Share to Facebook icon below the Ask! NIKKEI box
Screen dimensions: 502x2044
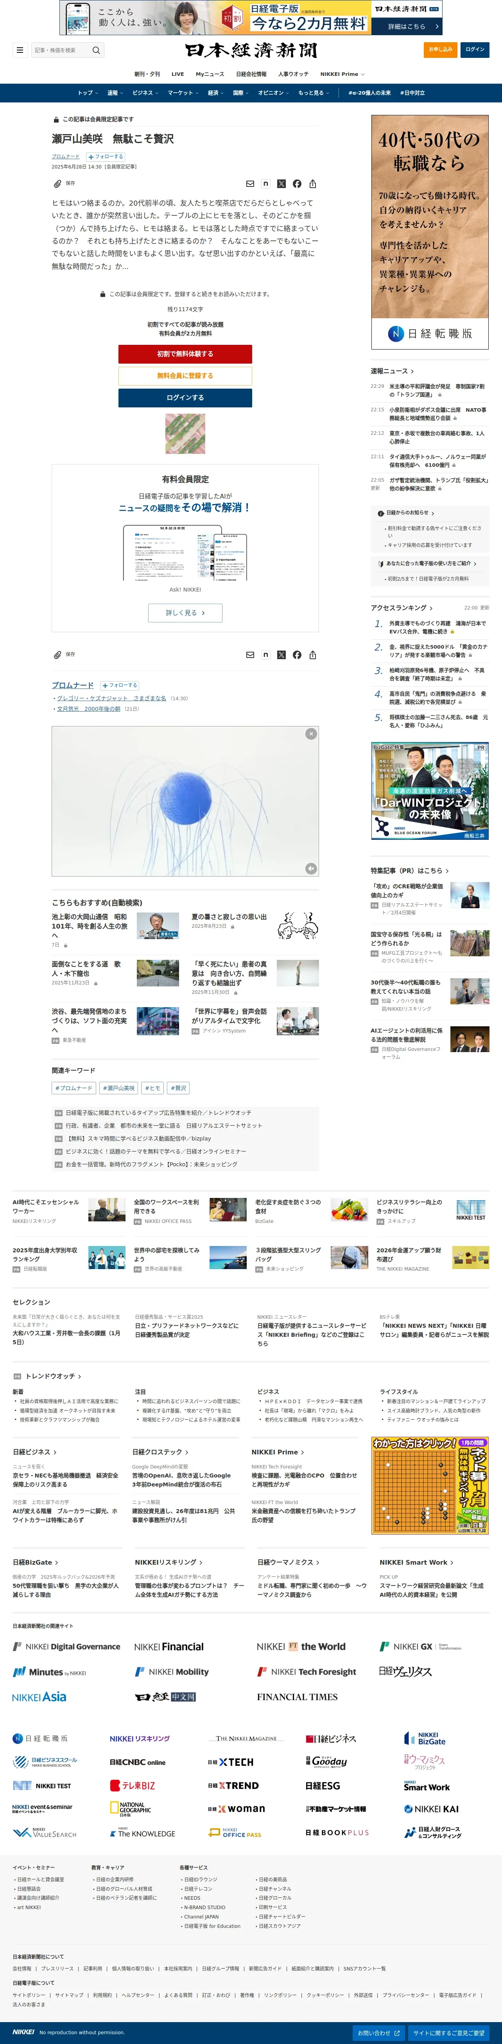click(x=297, y=654)
